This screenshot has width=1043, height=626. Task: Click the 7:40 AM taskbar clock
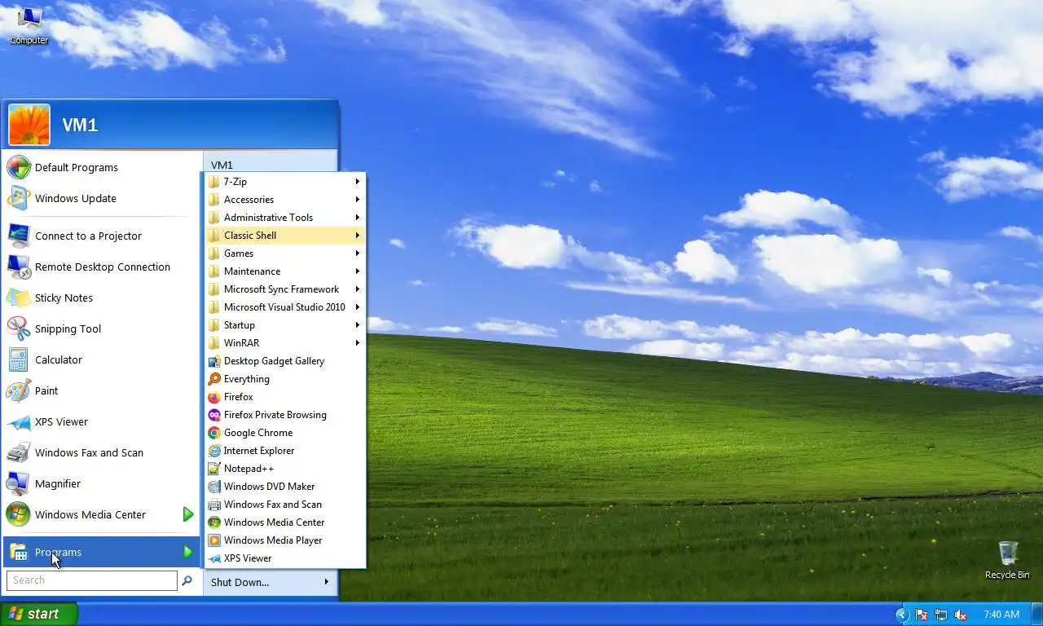tap(1001, 615)
